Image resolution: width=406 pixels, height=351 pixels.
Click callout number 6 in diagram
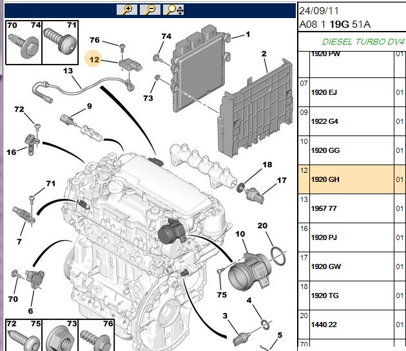coord(30,311)
